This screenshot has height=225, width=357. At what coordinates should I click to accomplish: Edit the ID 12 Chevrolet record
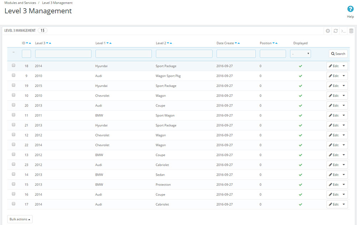click(333, 135)
